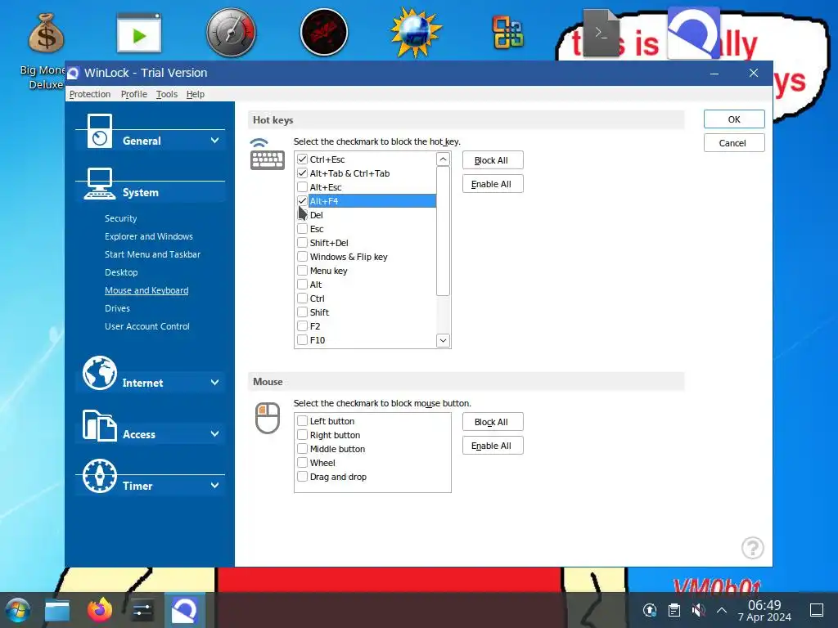
Task: Click OK to apply settings
Action: (x=734, y=119)
